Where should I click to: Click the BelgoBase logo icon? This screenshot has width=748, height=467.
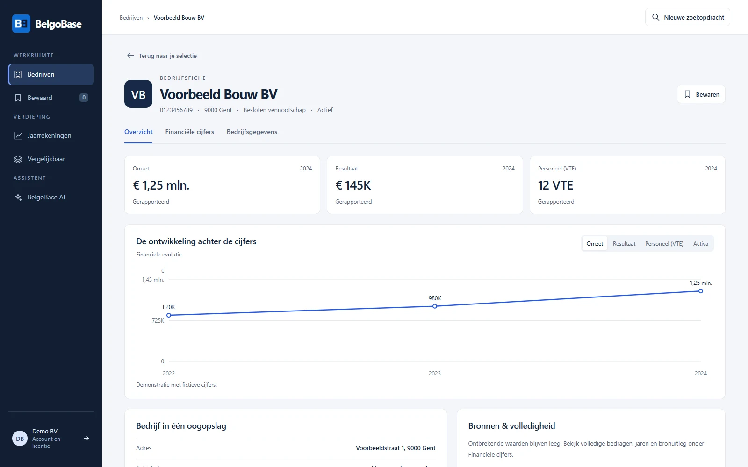[x=21, y=24]
